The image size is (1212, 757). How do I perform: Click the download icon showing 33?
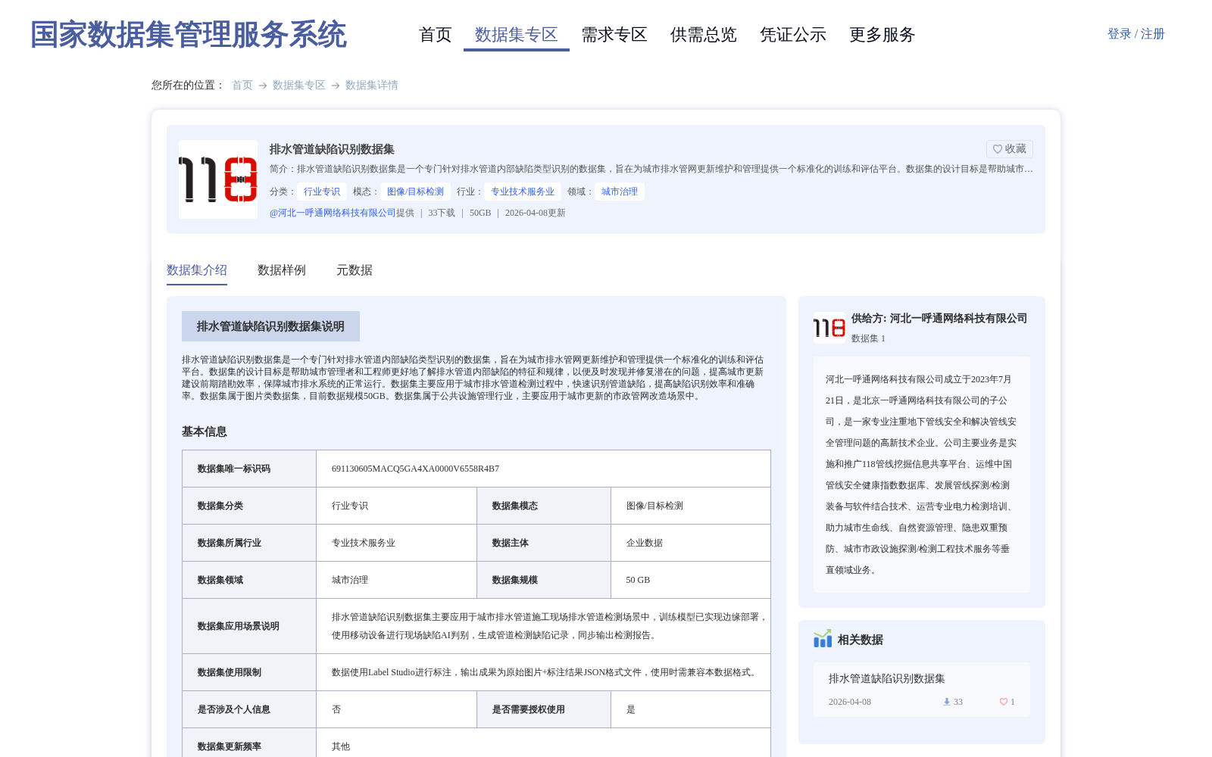pos(946,702)
